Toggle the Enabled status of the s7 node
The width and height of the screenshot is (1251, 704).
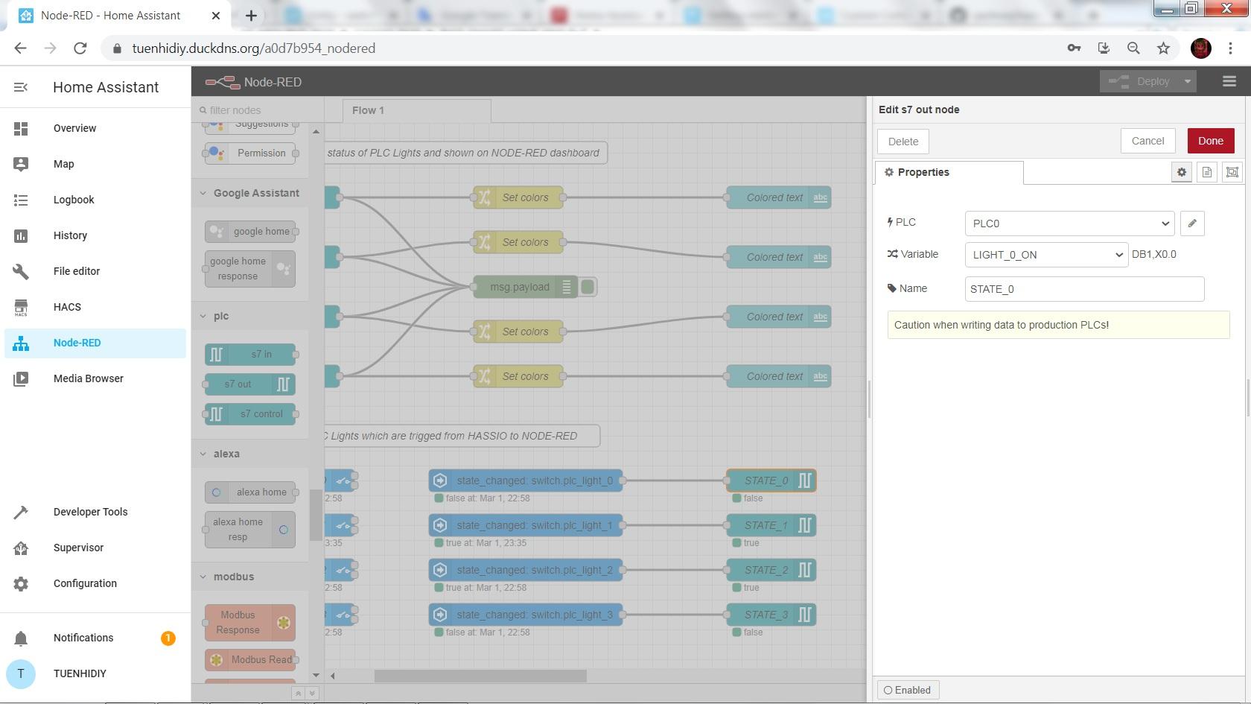point(907,690)
